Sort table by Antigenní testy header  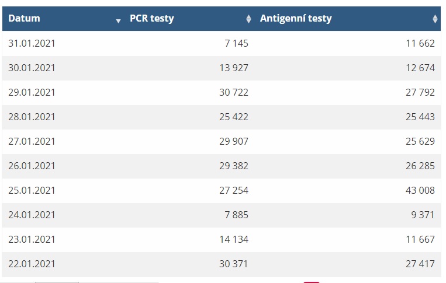(x=296, y=19)
